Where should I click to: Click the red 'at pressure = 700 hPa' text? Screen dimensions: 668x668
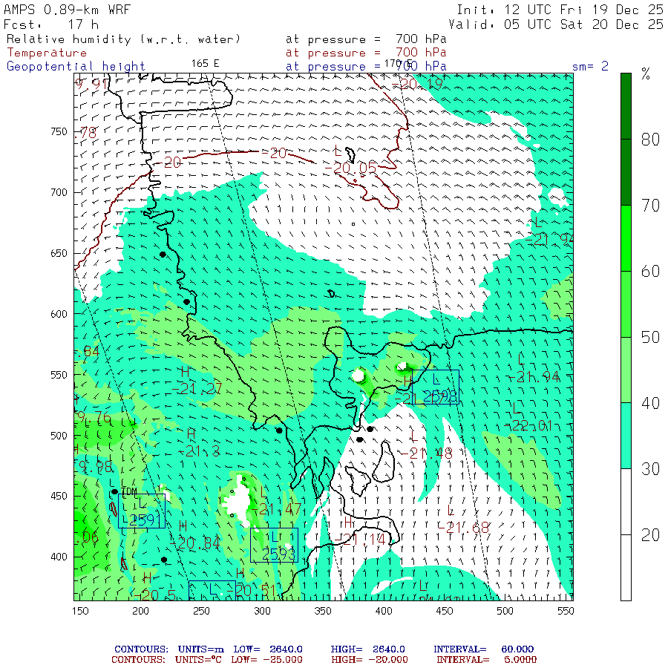click(x=366, y=53)
